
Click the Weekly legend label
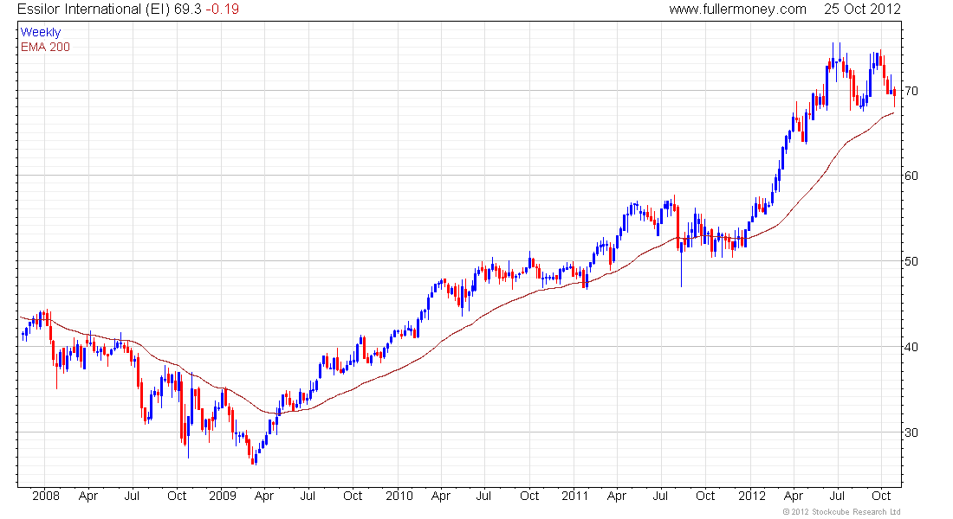tap(41, 32)
